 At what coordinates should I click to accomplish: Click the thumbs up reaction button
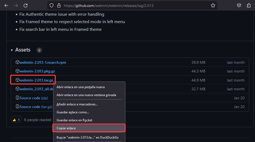(x=16, y=120)
